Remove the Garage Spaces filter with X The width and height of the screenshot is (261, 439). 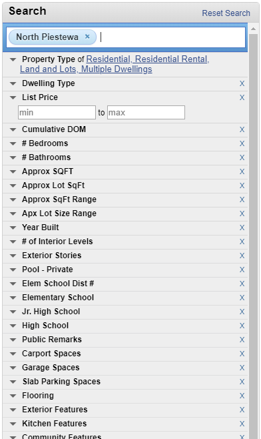point(242,368)
